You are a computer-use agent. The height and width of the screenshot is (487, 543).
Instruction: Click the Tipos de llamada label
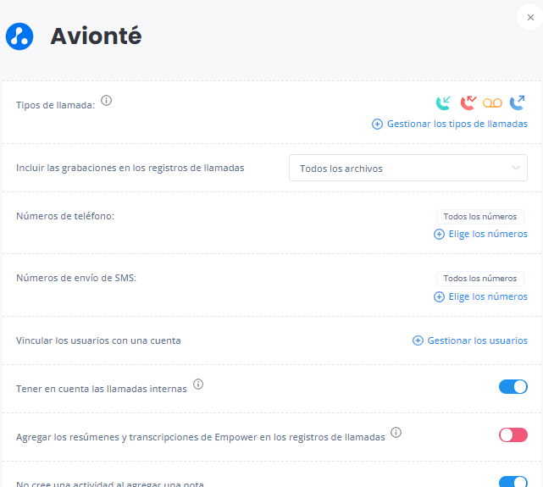point(55,105)
